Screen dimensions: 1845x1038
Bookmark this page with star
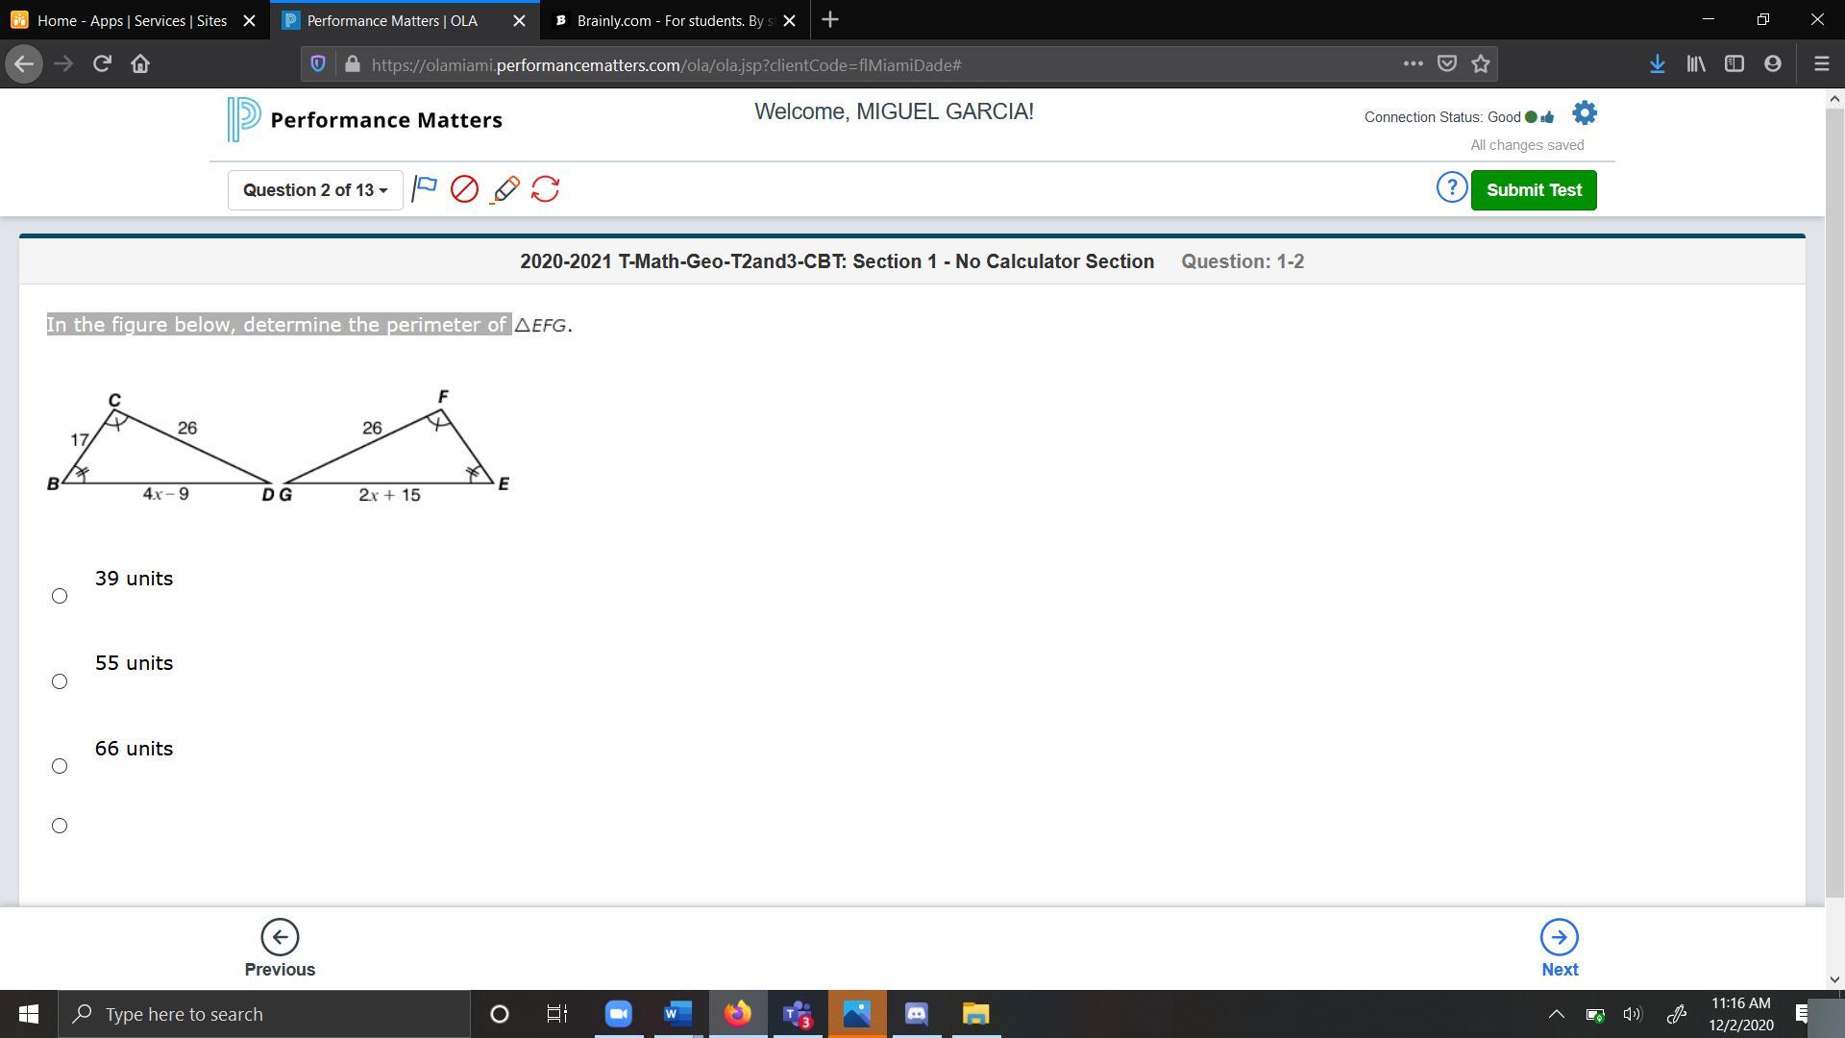click(x=1481, y=64)
